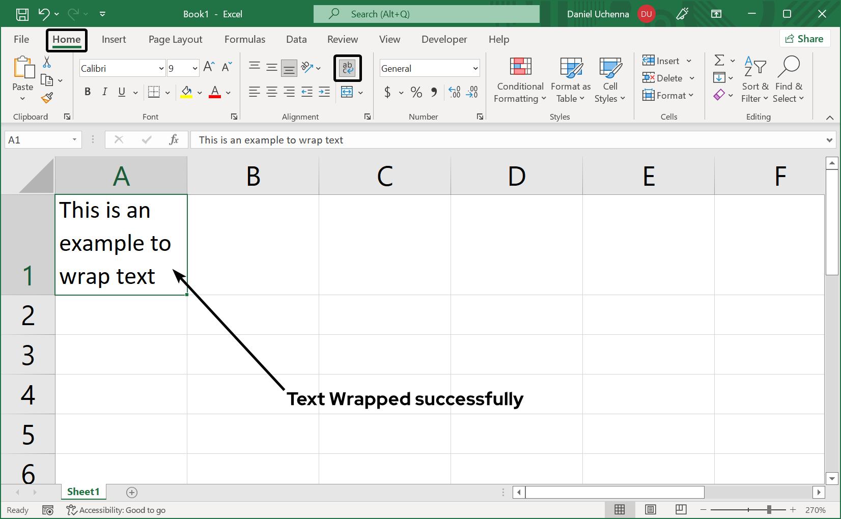Toggle Underline on the selected text
Image resolution: width=841 pixels, height=519 pixels.
121,92
